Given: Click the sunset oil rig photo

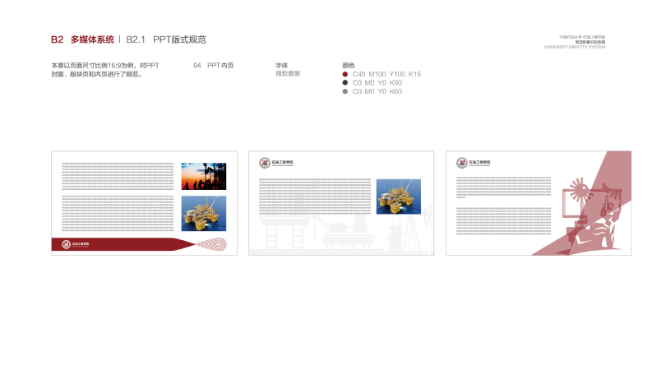Looking at the screenshot, I should click(203, 176).
